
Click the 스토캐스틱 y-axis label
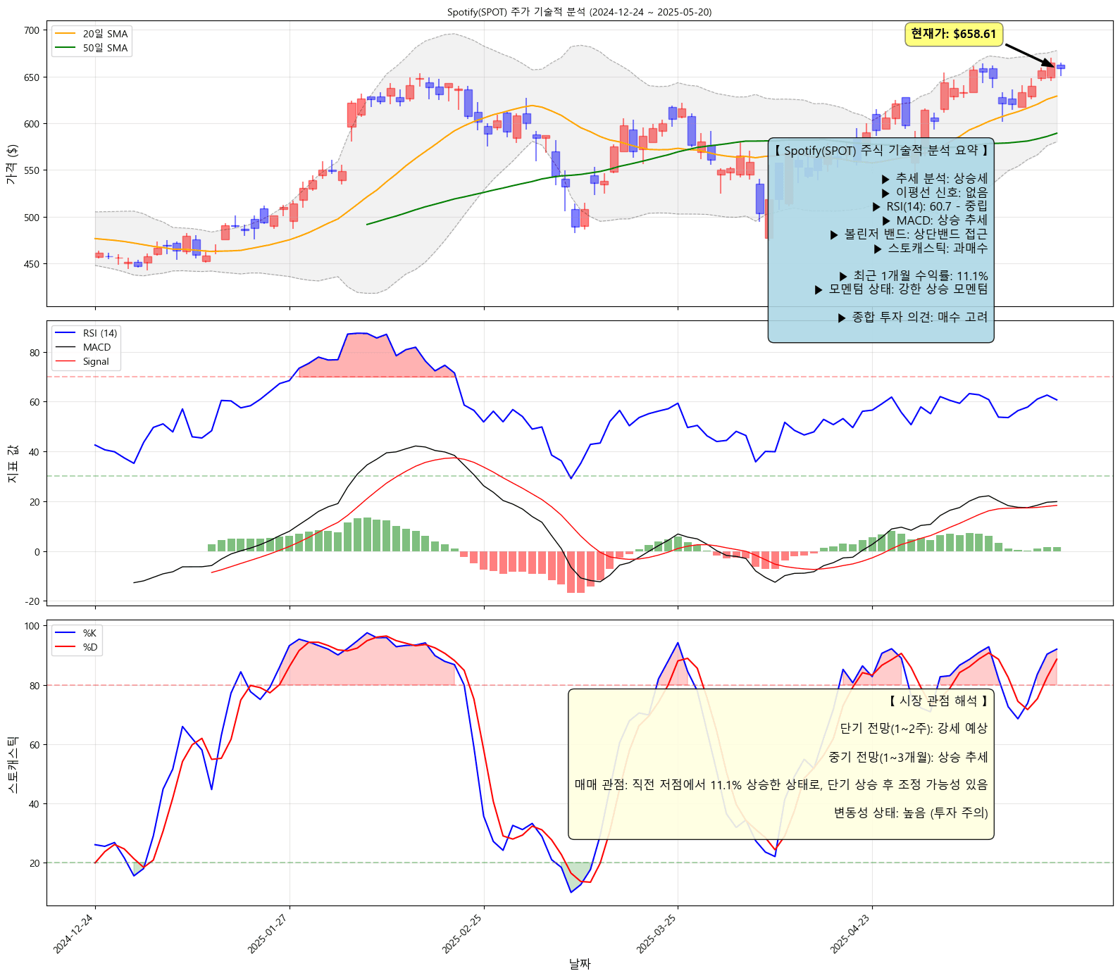tap(12, 763)
